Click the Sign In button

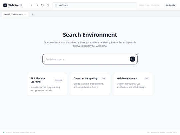(x=170, y=5)
